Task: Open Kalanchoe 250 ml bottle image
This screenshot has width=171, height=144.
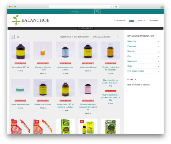Action: [x=65, y=87]
